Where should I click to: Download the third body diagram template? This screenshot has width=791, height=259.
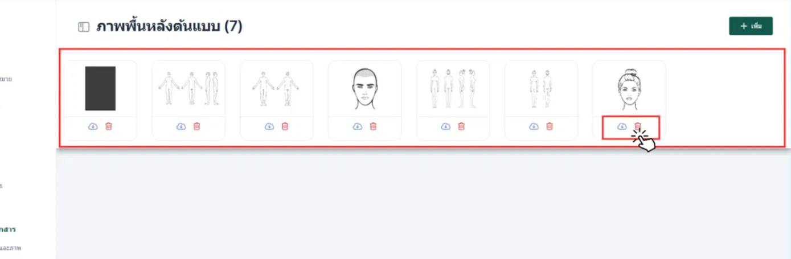[269, 126]
